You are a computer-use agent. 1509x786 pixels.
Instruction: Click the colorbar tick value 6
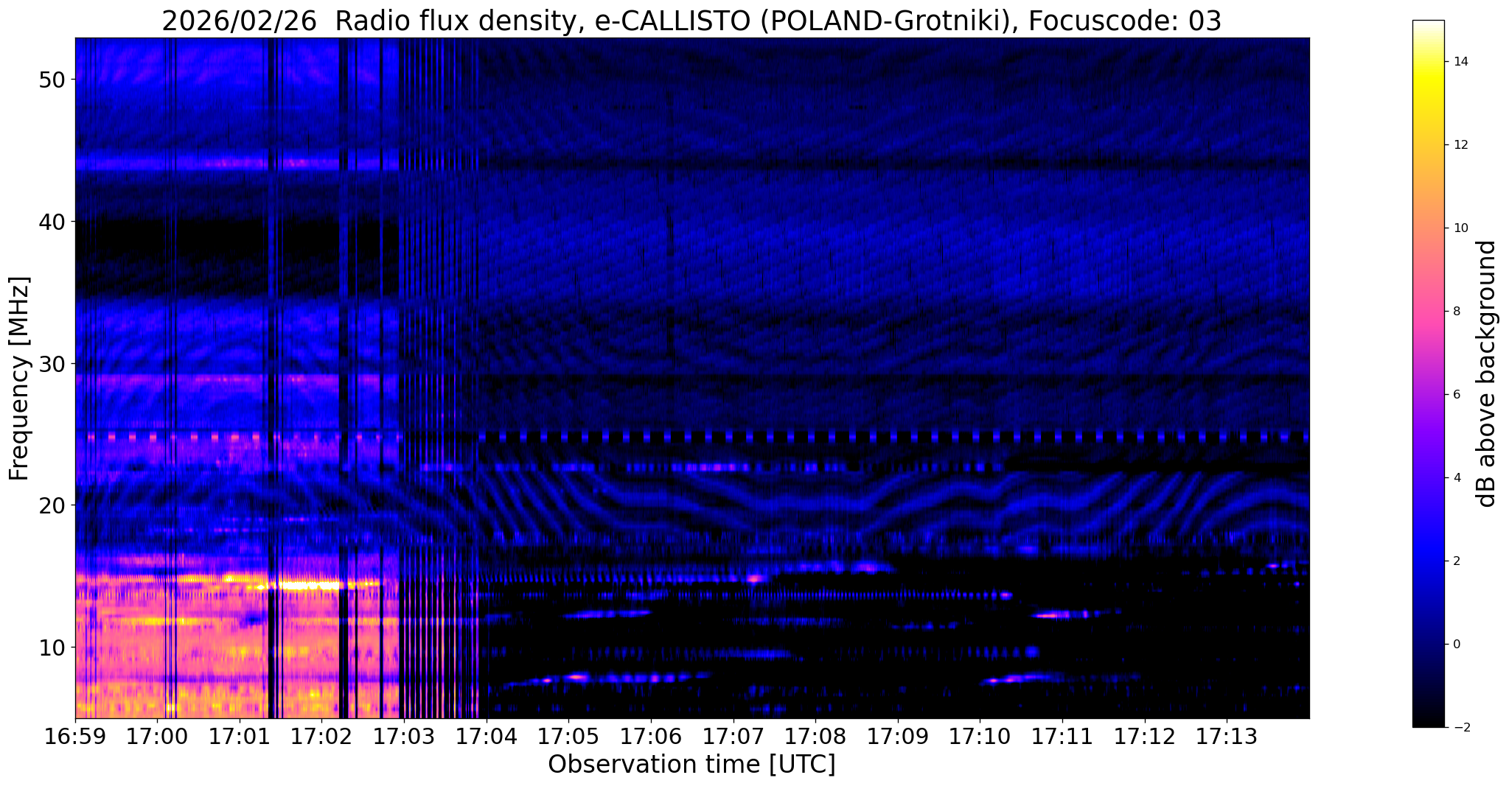point(1456,395)
